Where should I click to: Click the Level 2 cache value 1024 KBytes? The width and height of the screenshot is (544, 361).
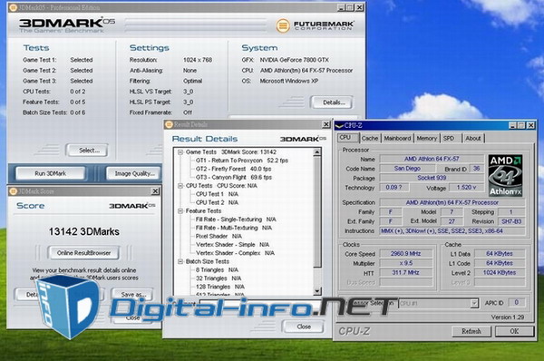pos(500,272)
